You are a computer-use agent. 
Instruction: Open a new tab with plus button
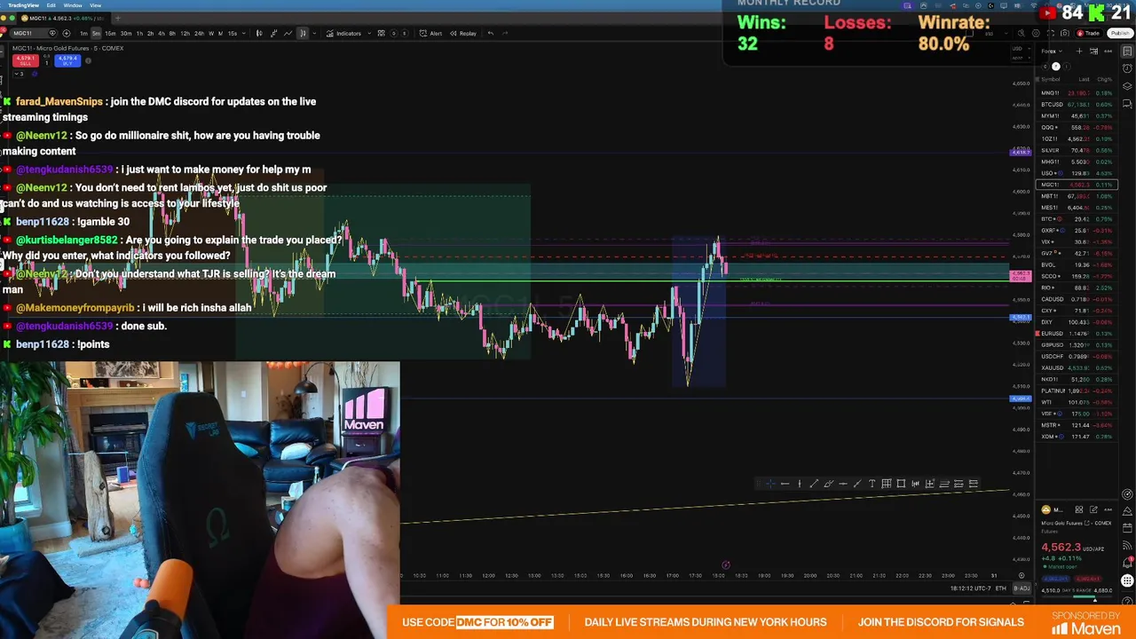(118, 18)
